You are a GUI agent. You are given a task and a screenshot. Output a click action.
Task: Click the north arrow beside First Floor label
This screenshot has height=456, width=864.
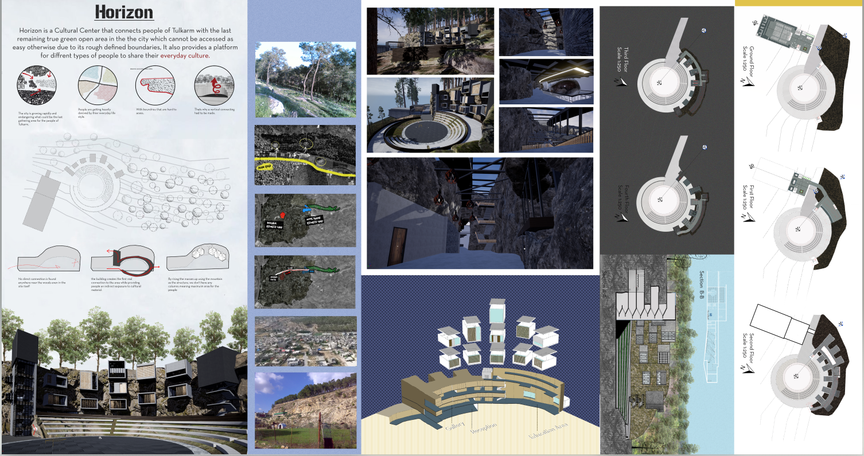click(x=747, y=216)
